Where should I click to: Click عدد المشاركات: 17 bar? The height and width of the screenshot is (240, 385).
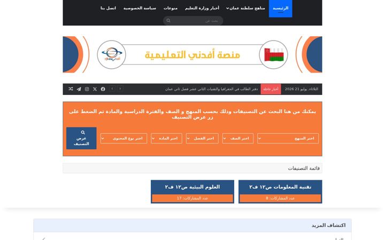point(192,198)
